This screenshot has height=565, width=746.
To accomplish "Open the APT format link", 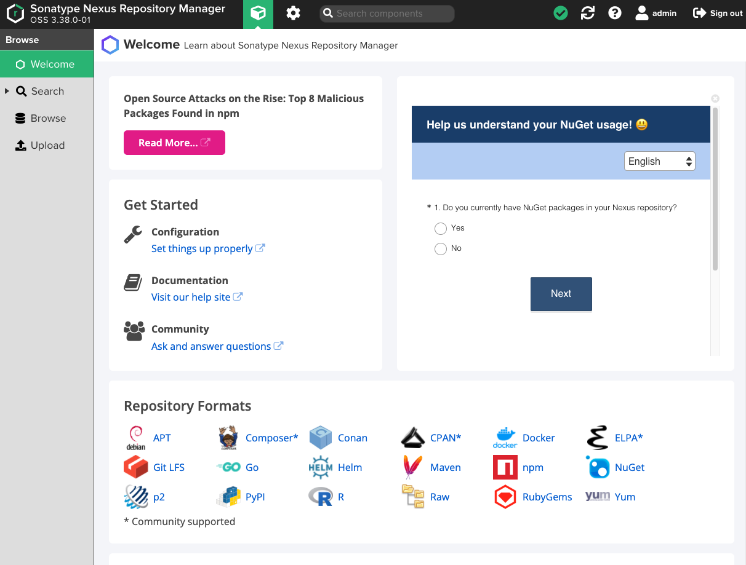I will coord(162,438).
